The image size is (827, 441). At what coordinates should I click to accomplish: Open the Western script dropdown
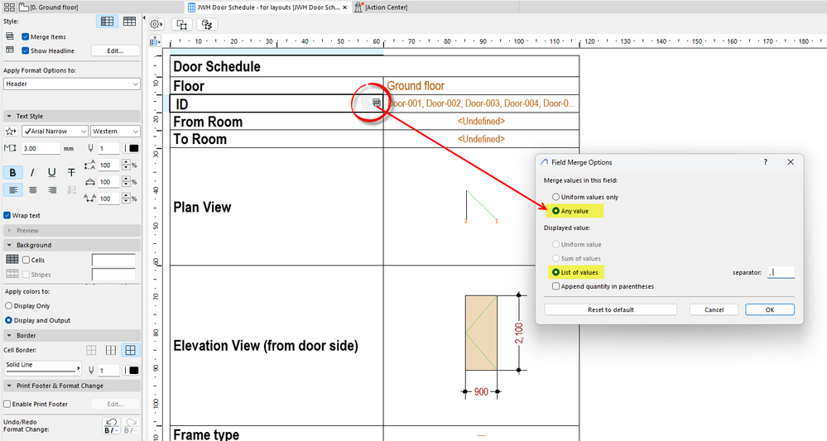[116, 132]
